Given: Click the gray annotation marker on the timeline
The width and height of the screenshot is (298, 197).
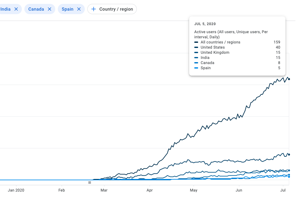Looking at the screenshot, I should point(90,183).
